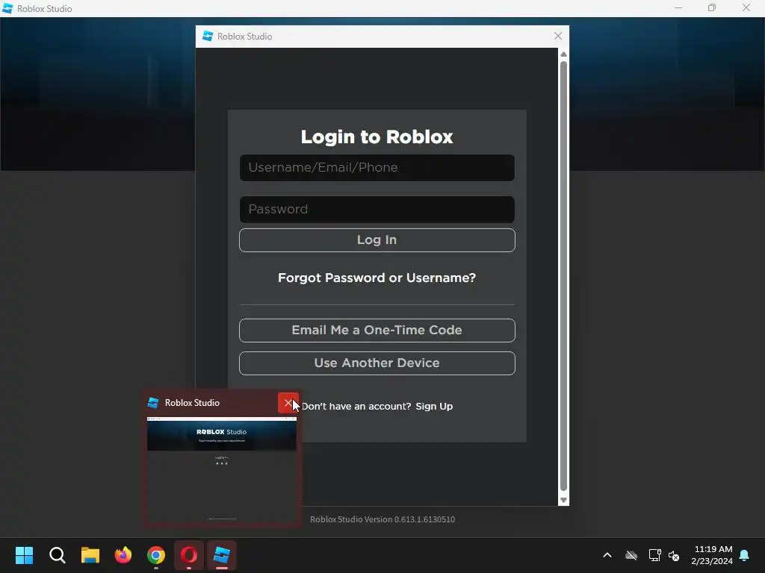The height and width of the screenshot is (573, 765).
Task: Open the clock showing 11:19 AM
Action: click(x=712, y=555)
